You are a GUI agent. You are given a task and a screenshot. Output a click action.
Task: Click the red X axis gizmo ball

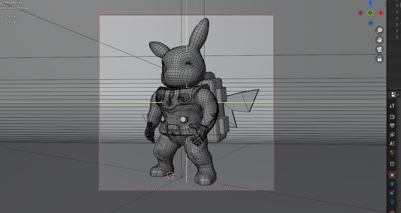(x=380, y=13)
